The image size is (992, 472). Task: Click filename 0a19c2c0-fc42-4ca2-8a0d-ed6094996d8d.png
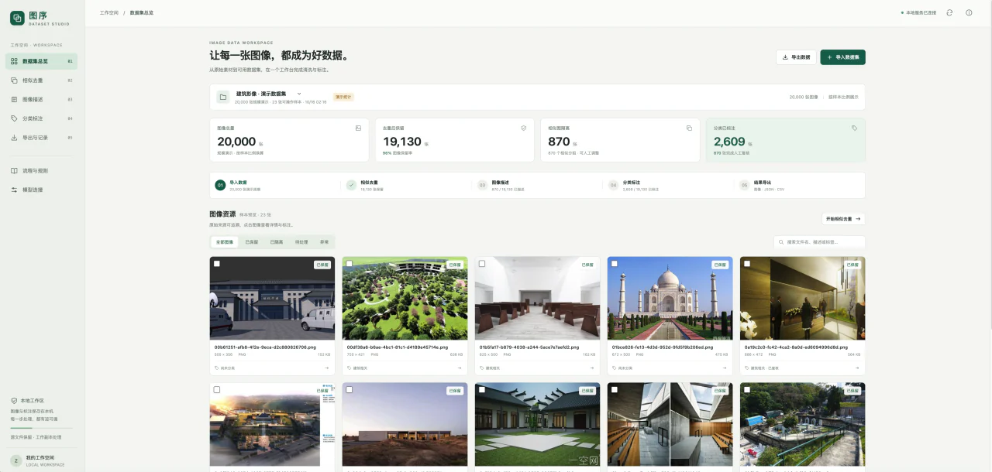pos(796,347)
